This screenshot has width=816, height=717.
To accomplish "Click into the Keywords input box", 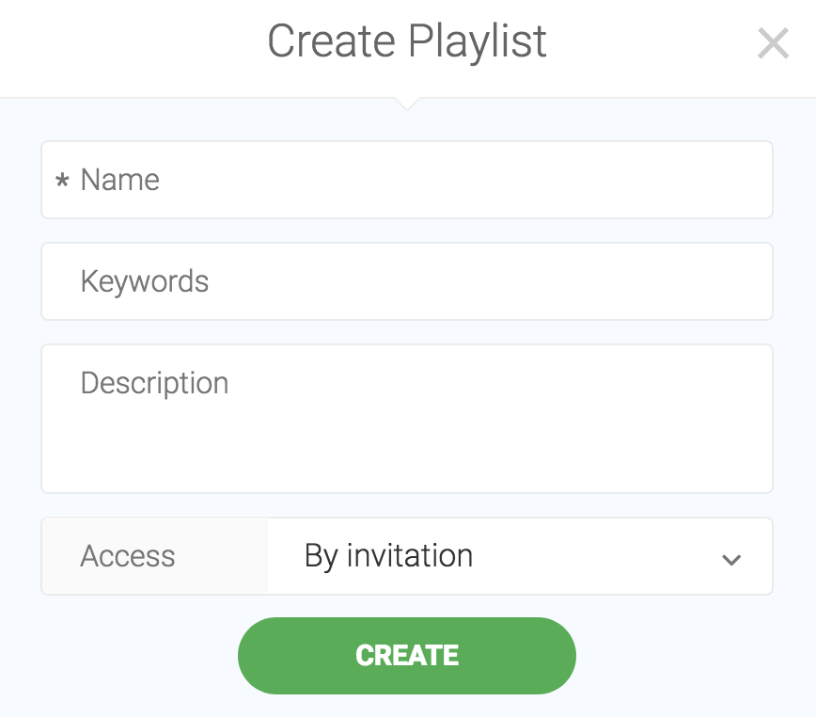I will (407, 281).
